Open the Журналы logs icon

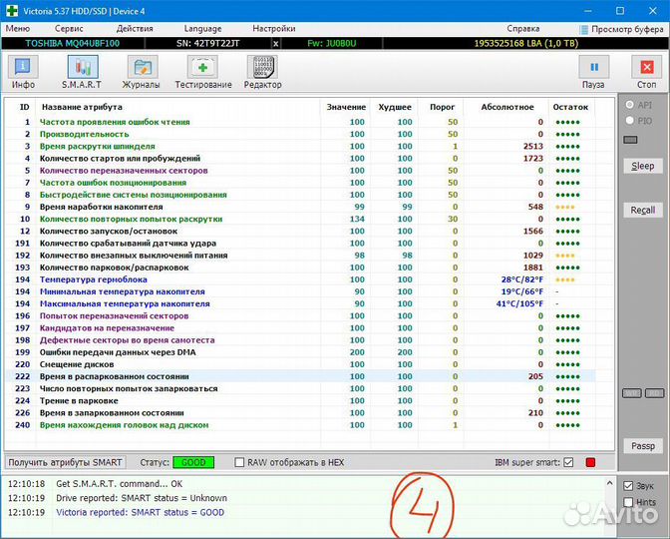(142, 71)
